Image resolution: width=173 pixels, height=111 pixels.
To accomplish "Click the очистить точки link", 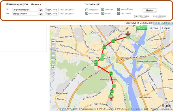I will point(142,16).
